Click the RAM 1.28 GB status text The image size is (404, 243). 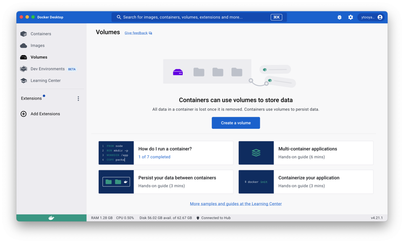click(102, 218)
